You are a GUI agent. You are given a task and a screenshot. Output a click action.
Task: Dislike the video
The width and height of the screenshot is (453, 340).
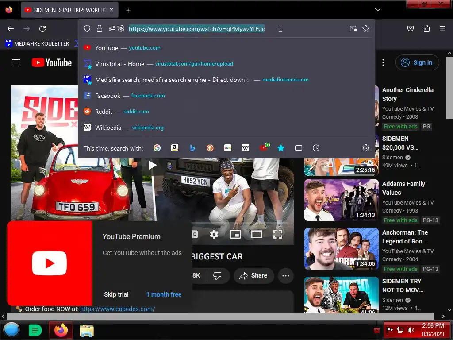tap(217, 275)
